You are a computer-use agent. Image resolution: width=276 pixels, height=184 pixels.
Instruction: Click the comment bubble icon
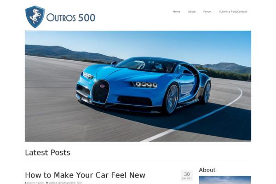78,183
